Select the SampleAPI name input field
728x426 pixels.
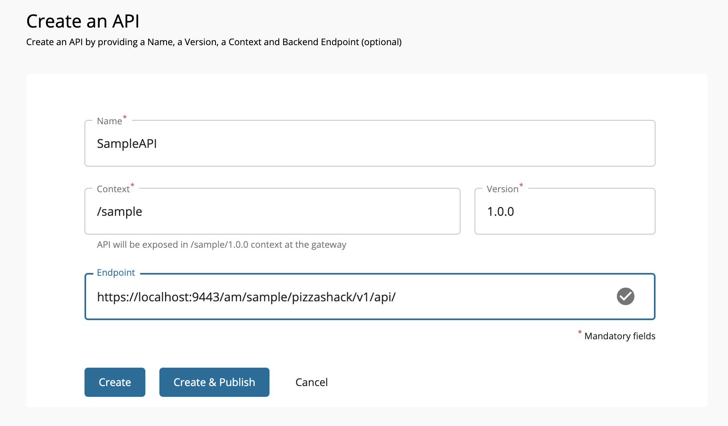(360, 143)
